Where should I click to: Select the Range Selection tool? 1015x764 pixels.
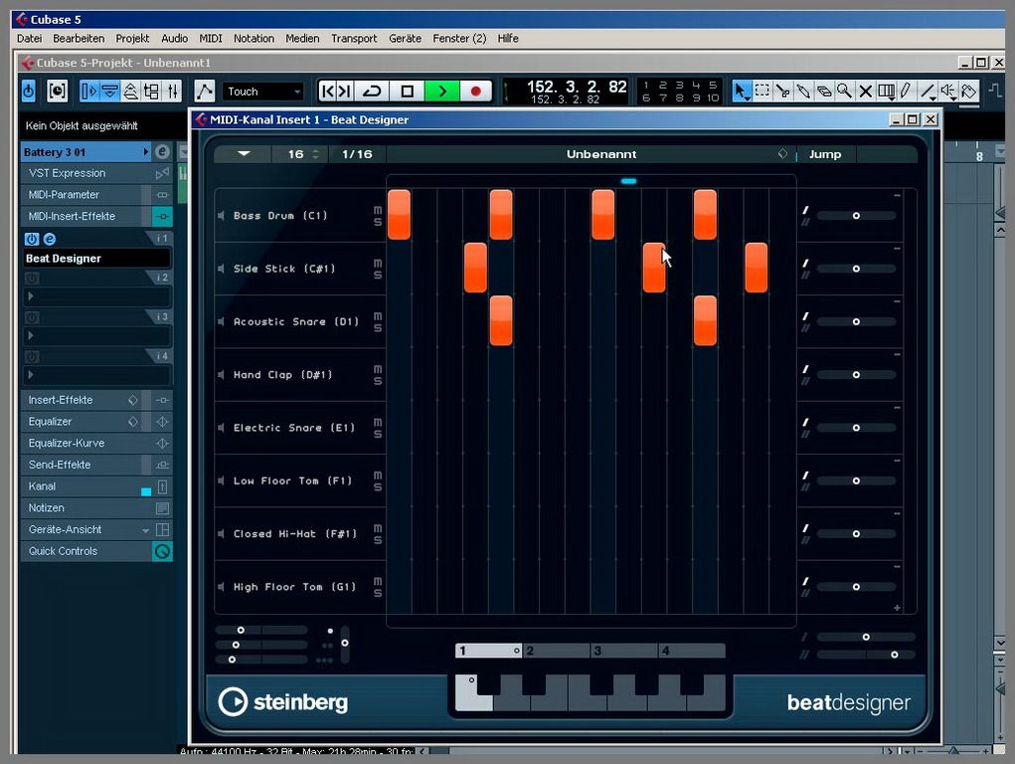click(x=762, y=92)
